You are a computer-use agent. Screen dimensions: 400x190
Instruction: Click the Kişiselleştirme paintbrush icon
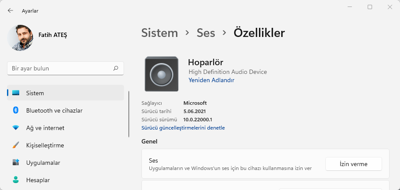[x=16, y=145]
